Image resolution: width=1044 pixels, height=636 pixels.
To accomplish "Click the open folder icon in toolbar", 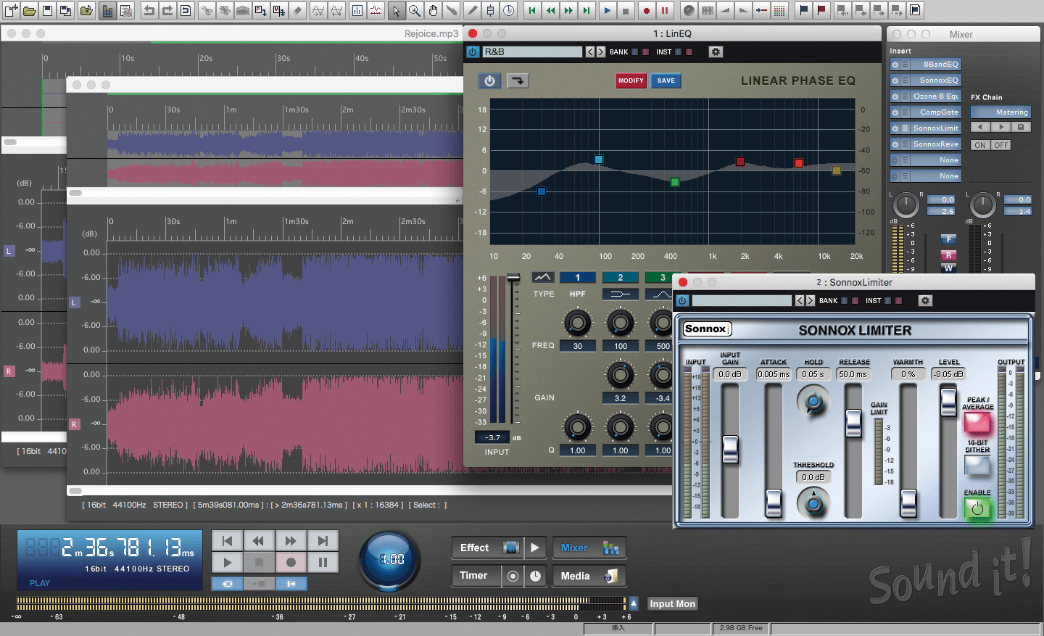I will pos(29,11).
